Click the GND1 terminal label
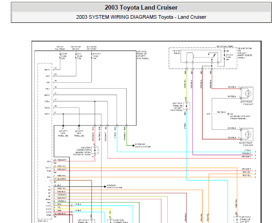The image size is (278, 223). click(x=47, y=114)
